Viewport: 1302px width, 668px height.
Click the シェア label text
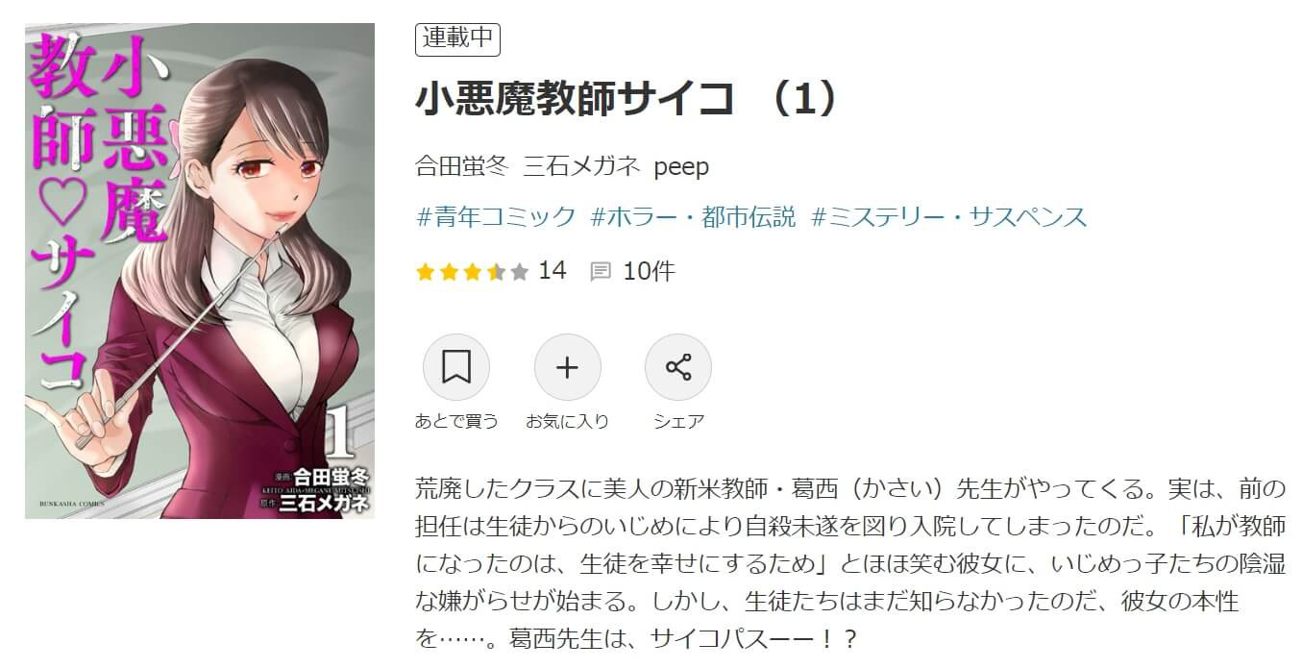click(678, 421)
